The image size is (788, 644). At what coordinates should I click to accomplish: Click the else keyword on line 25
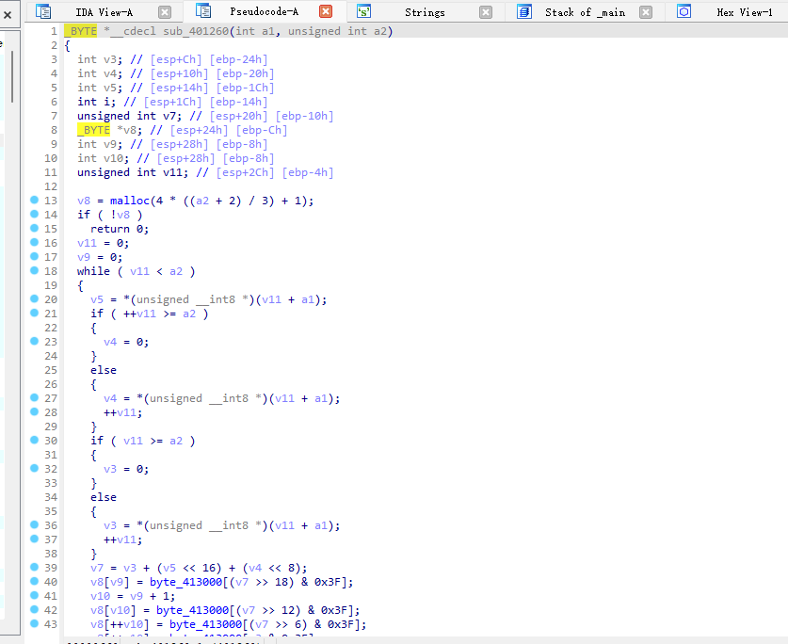click(104, 370)
